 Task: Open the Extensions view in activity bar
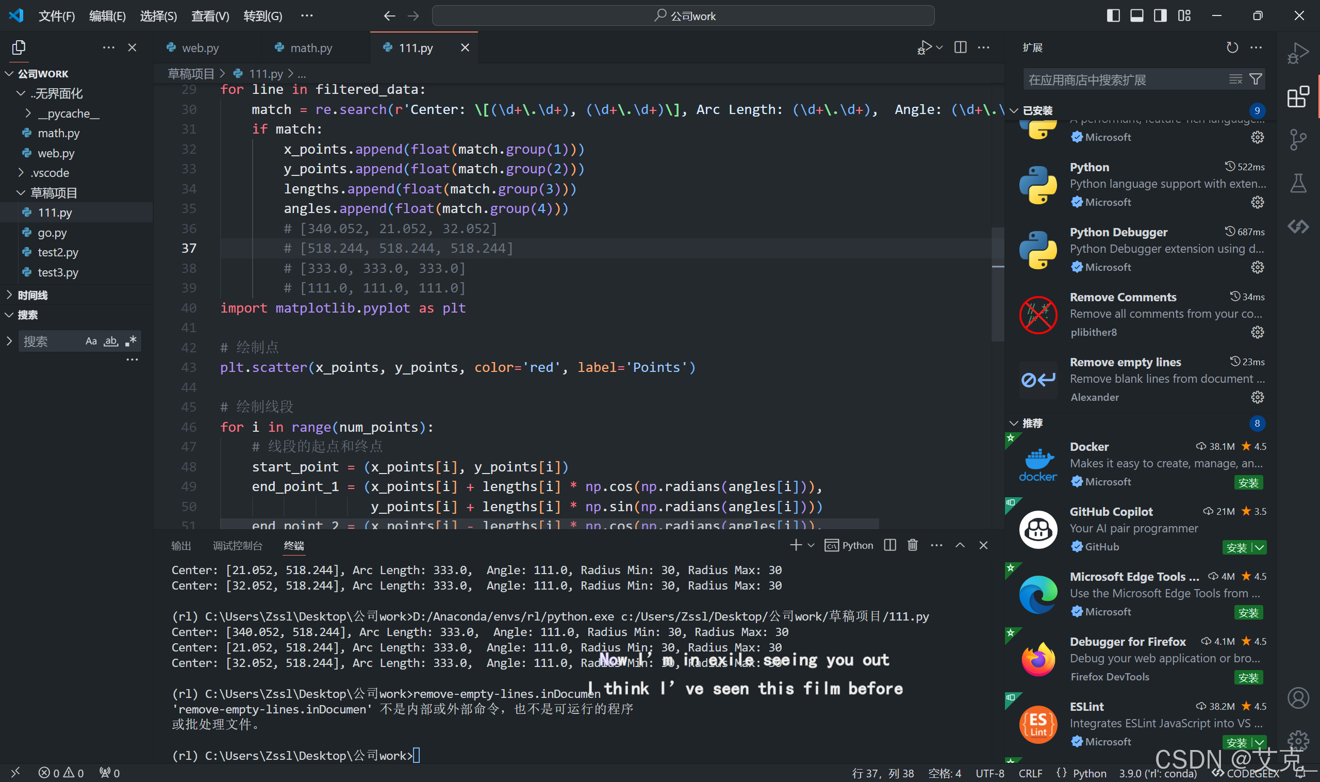[x=1297, y=97]
